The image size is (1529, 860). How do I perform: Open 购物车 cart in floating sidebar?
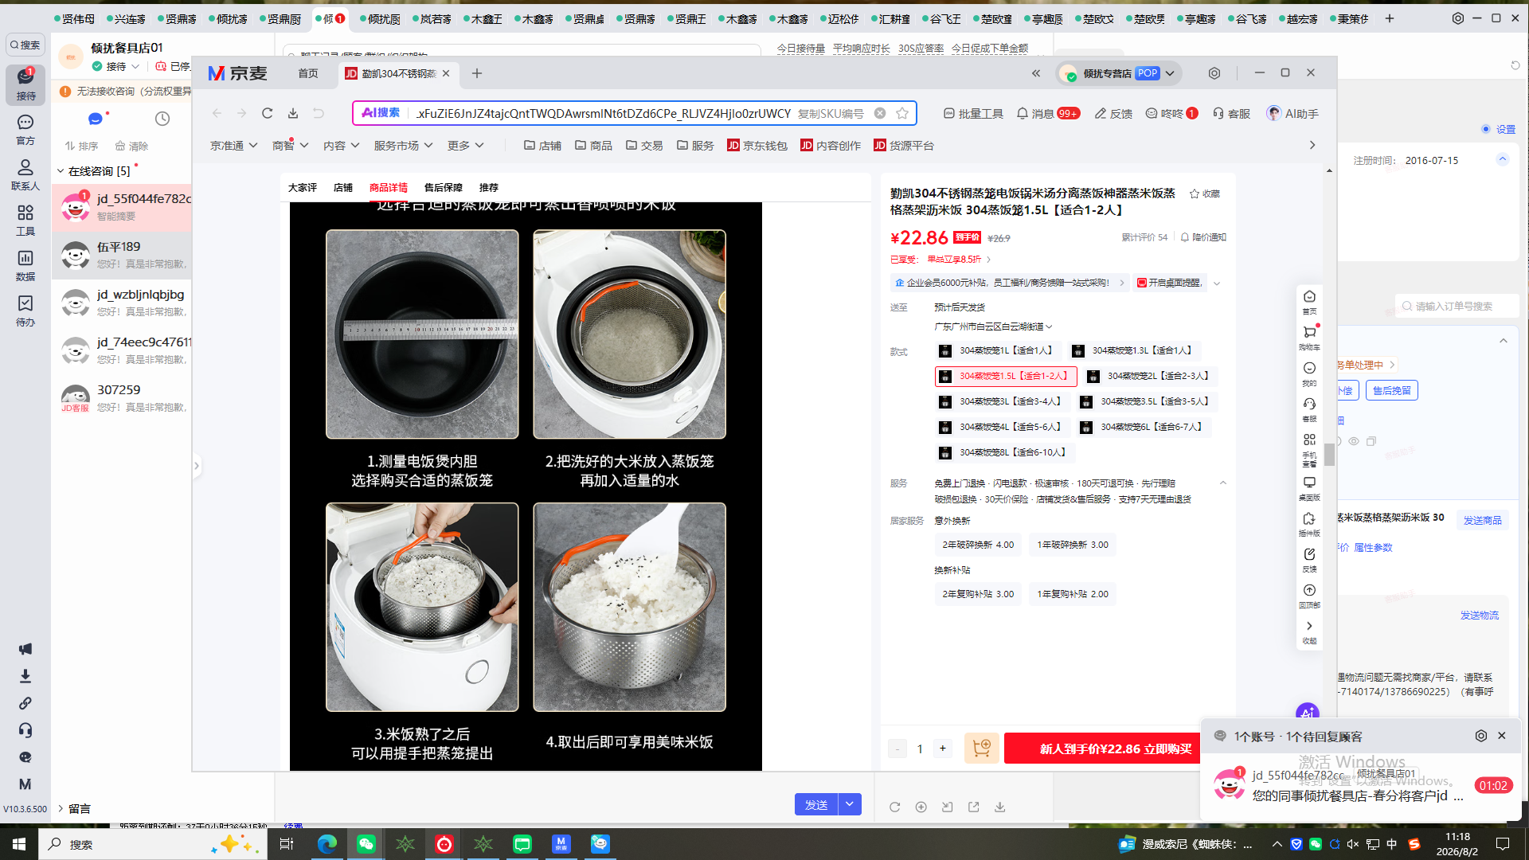[1309, 338]
